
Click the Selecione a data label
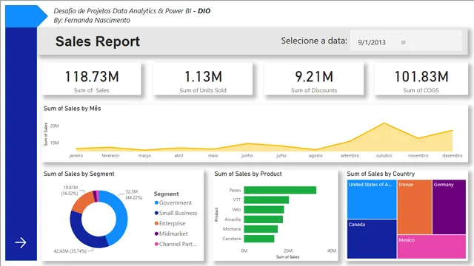pos(314,41)
